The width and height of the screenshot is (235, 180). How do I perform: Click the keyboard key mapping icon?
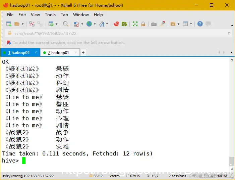(154, 24)
